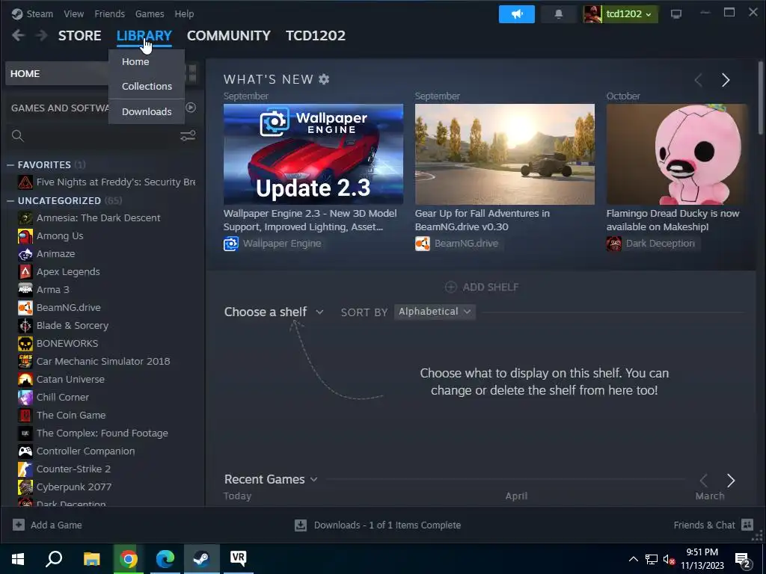Select Among Us game icon
766x574 pixels.
coord(25,236)
